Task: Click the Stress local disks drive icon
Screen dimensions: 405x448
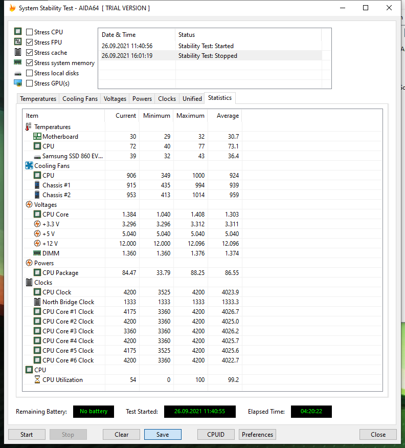Action: [x=18, y=73]
